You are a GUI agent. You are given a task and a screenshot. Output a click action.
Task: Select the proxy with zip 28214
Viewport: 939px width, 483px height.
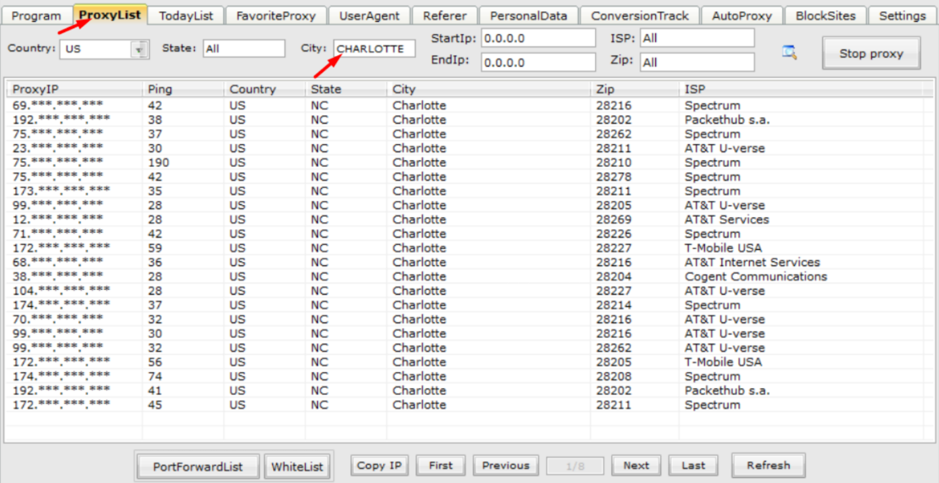[469, 305]
